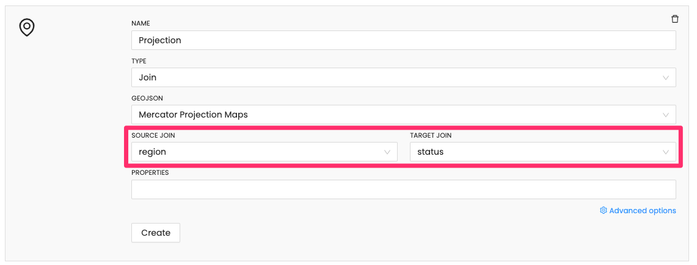This screenshot has height=265, width=697.
Task: Expand the Source Join chevron
Action: 387,152
